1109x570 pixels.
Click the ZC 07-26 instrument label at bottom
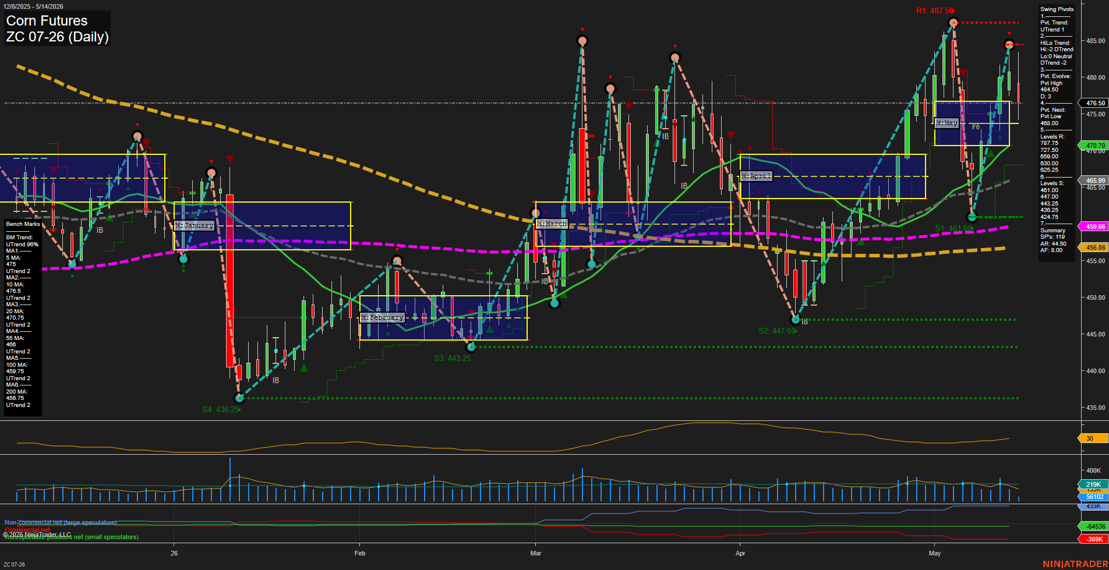pyautogui.click(x=15, y=564)
